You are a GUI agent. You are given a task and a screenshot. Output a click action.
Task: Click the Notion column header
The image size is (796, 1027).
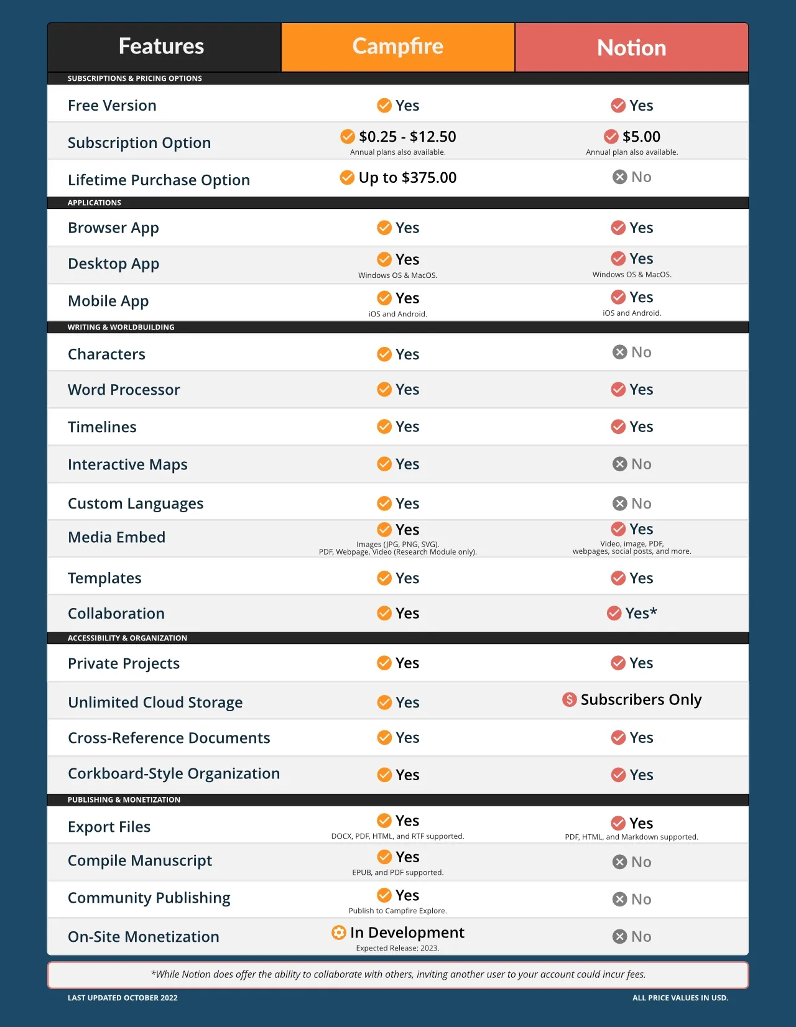(x=631, y=48)
